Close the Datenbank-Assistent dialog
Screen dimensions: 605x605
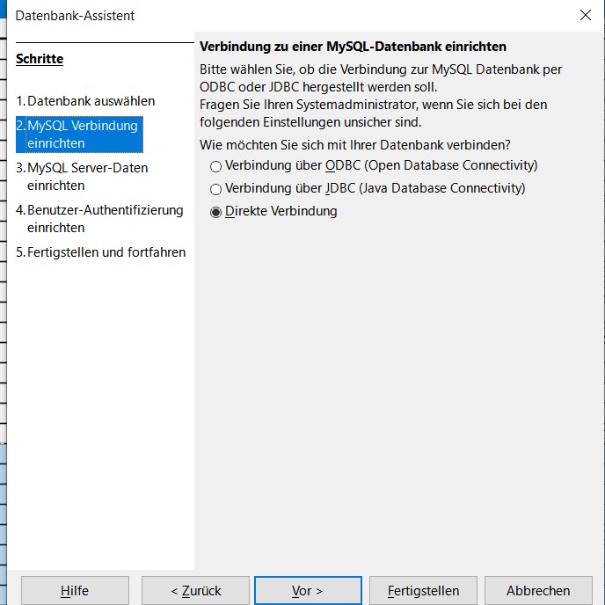click(586, 15)
